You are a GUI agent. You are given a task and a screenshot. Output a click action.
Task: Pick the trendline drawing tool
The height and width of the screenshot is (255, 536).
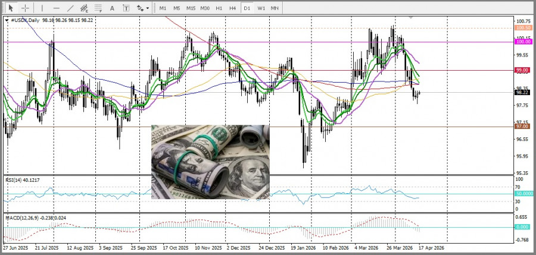click(x=71, y=8)
